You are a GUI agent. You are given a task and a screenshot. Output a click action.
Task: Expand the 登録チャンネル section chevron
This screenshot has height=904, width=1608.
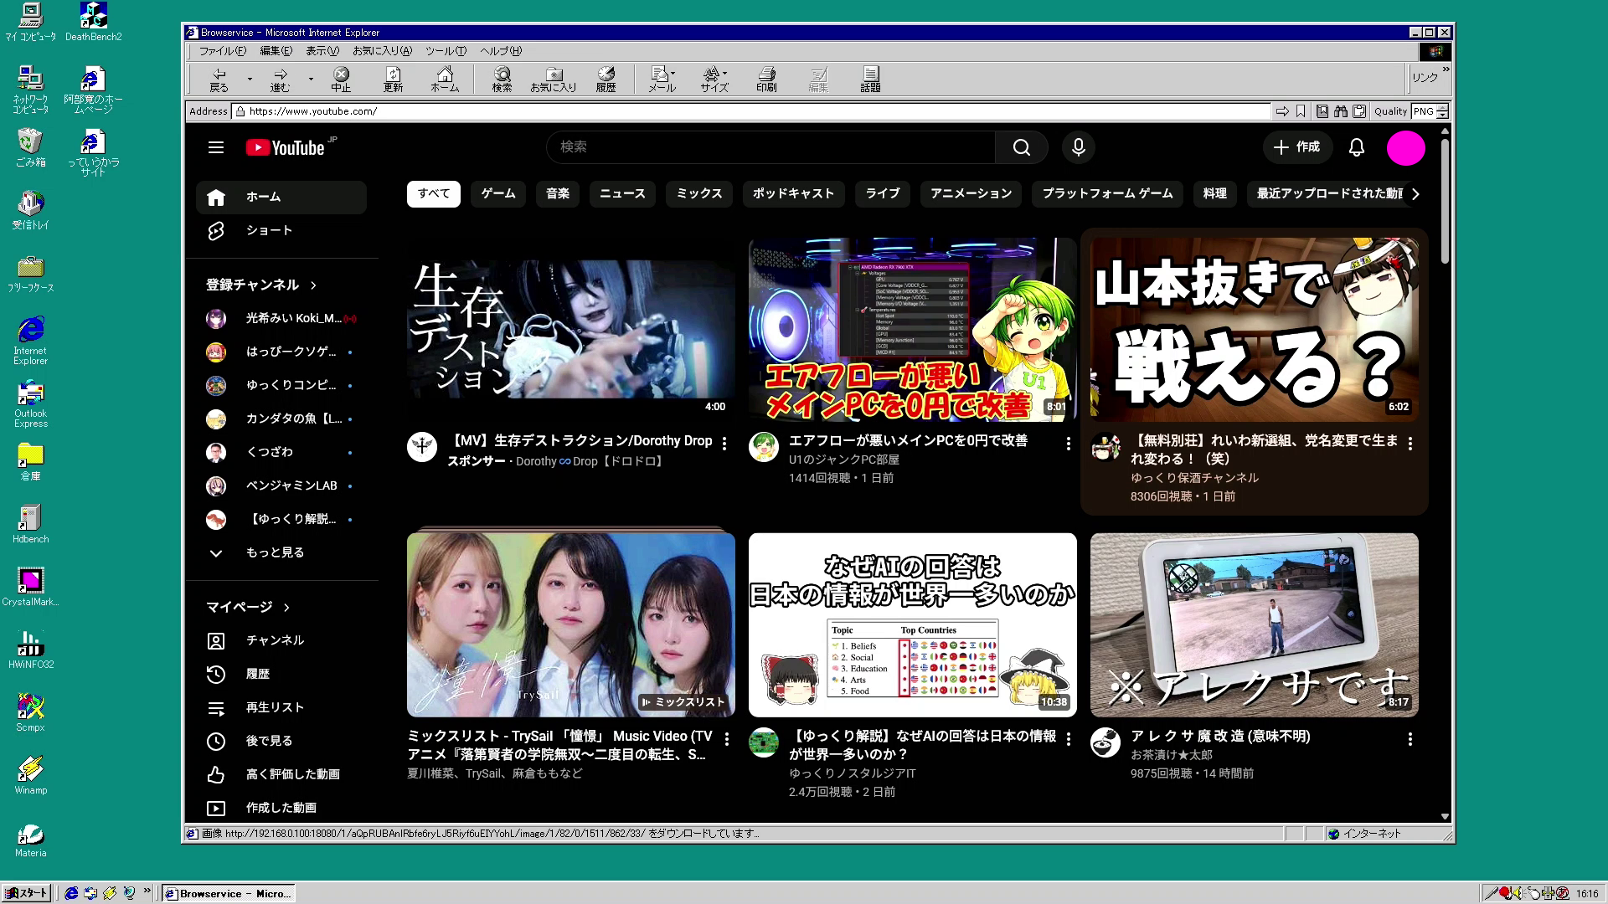[x=313, y=285]
